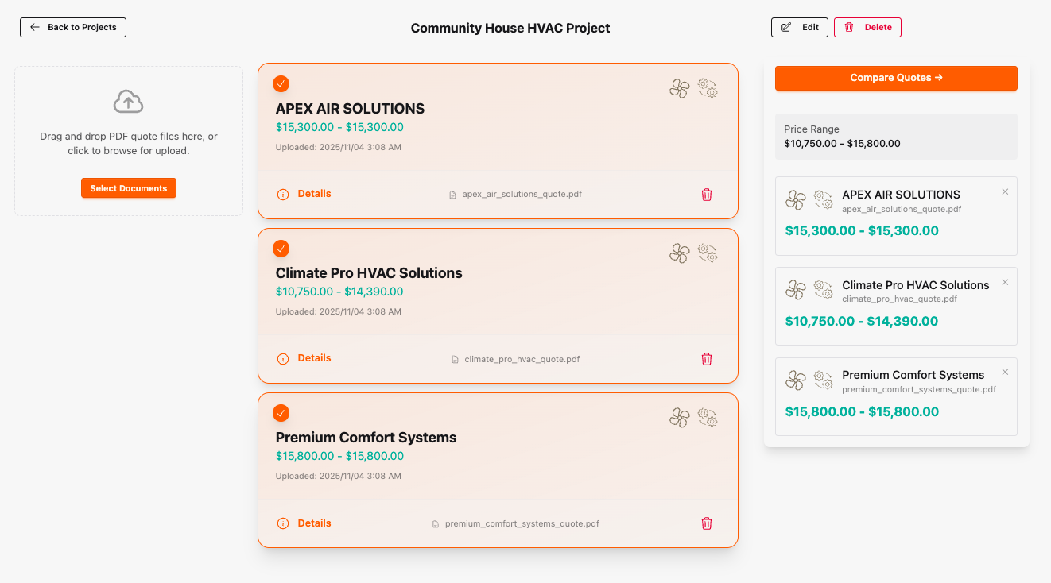The width and height of the screenshot is (1051, 583).
Task: Click the Compare Quotes button
Action: [896, 78]
